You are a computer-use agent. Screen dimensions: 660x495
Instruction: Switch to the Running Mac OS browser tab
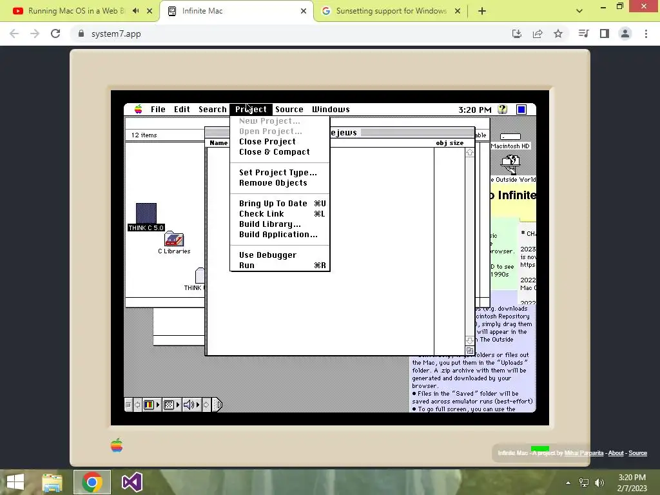coord(76,11)
